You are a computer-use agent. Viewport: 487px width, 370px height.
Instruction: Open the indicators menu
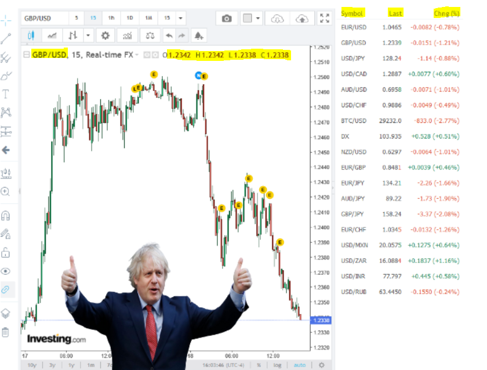tap(128, 36)
